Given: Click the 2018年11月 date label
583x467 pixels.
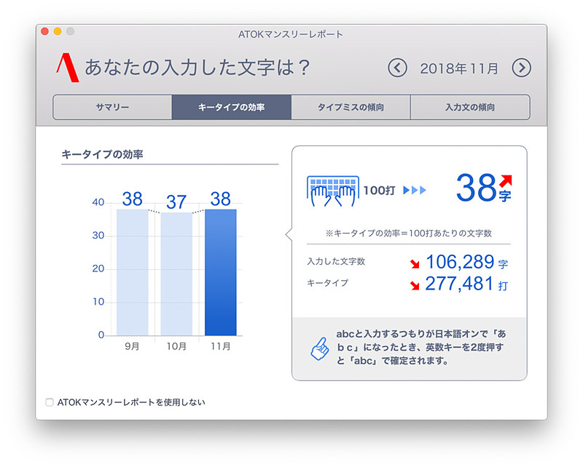Looking at the screenshot, I should pos(460,67).
